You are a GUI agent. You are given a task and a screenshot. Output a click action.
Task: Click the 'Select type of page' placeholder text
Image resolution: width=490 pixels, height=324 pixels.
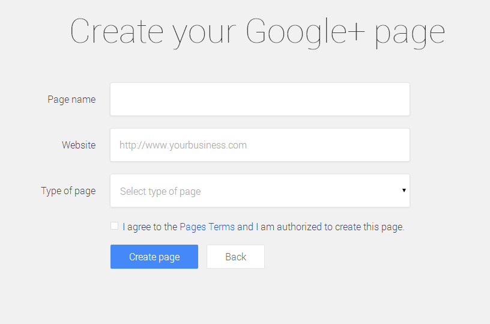(x=160, y=192)
